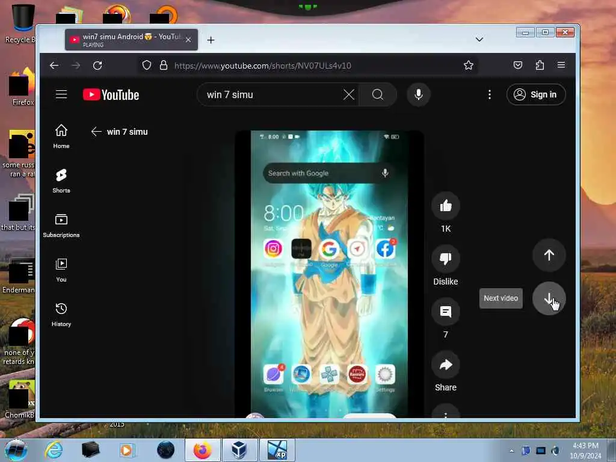Open Subscriptions in YouTube sidebar
This screenshot has height=462, width=616.
pyautogui.click(x=61, y=226)
